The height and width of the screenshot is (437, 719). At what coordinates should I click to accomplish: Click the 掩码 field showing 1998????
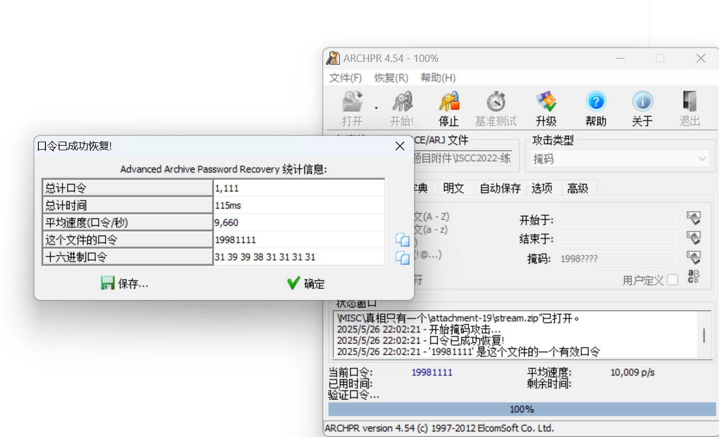[617, 259]
